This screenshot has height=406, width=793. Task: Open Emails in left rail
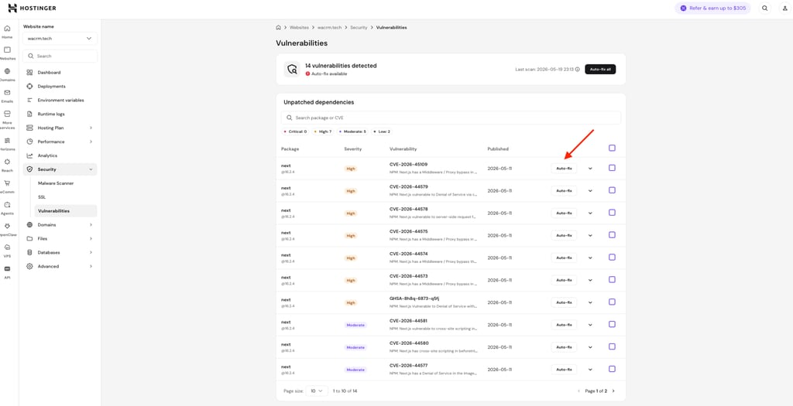pos(7,96)
